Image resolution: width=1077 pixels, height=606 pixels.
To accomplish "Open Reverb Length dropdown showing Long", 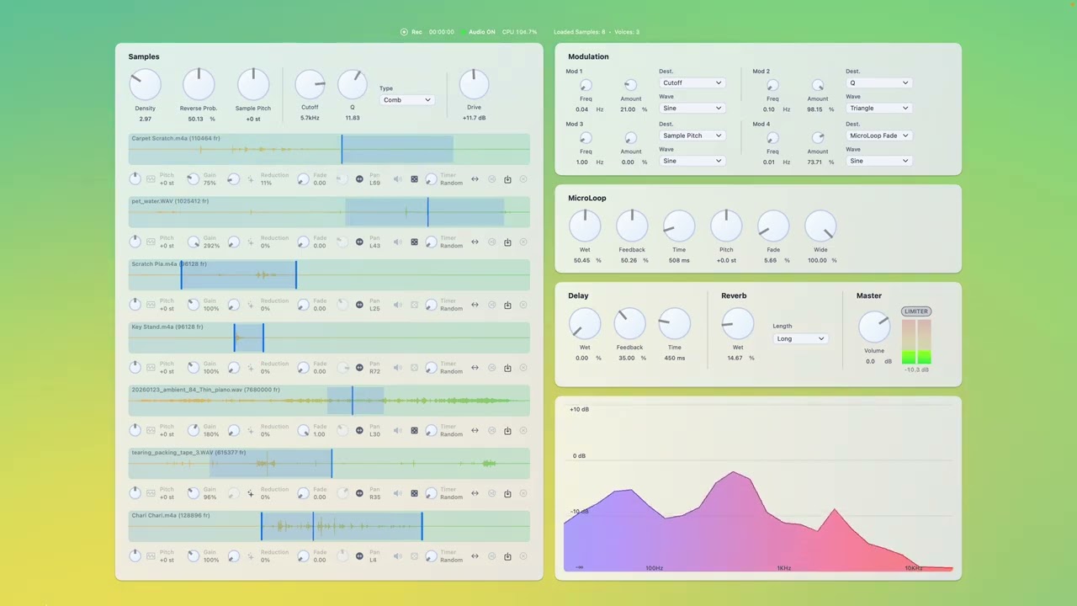I will [800, 338].
